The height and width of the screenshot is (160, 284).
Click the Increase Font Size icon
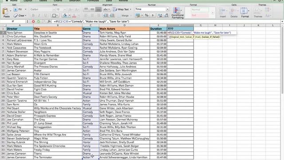pos(71,9)
